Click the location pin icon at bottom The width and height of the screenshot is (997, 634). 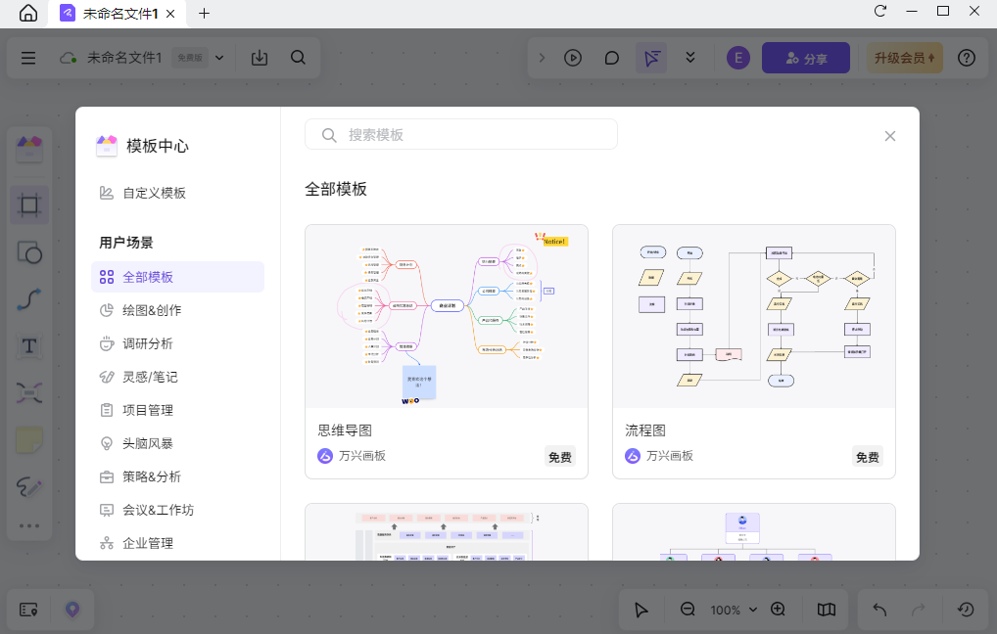72,610
